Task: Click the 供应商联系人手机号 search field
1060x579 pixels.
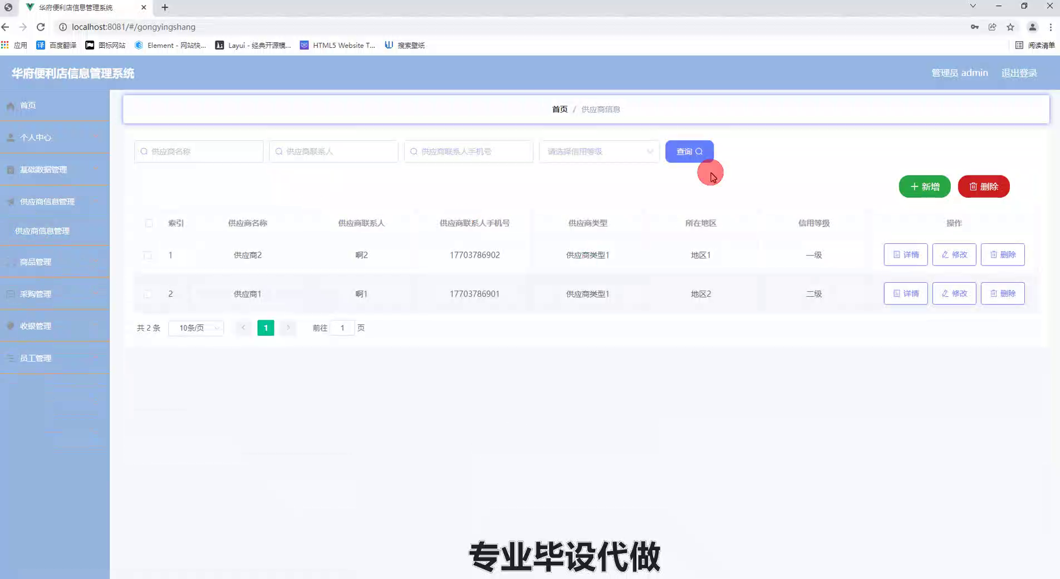Action: coord(468,151)
